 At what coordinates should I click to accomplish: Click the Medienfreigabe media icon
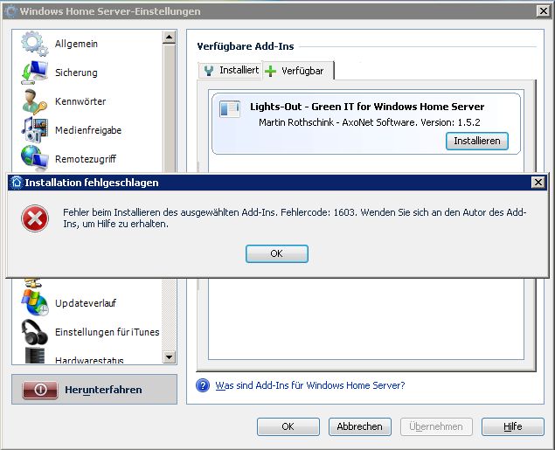coord(34,130)
